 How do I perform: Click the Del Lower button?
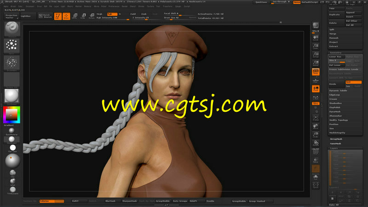pyautogui.click(x=336, y=65)
